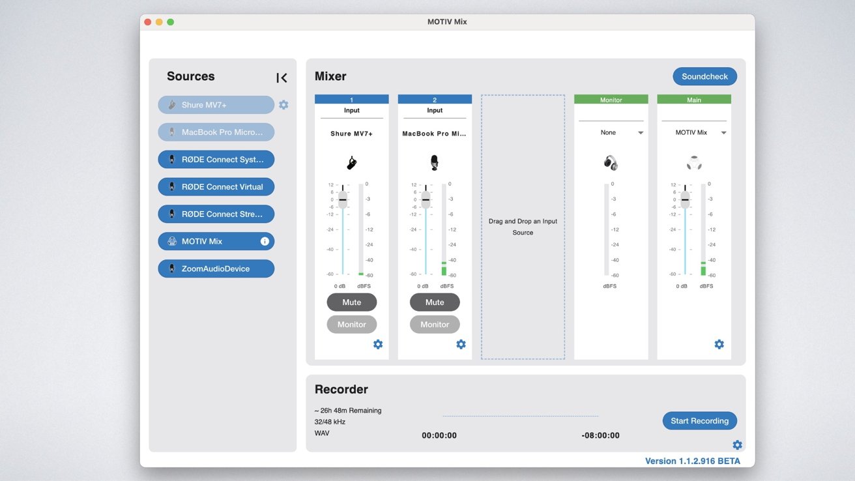
Task: Click the Sources heading
Action: coord(191,76)
